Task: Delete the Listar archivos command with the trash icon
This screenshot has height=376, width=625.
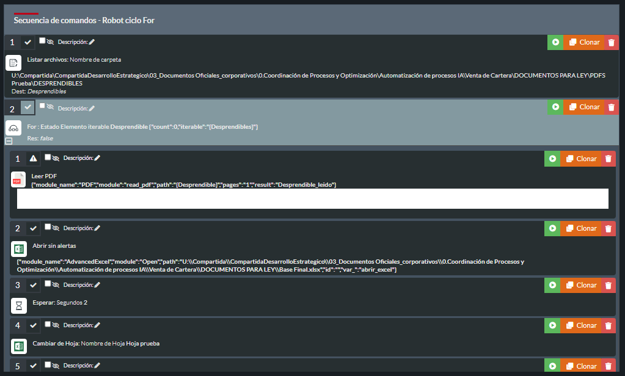Action: [612, 42]
